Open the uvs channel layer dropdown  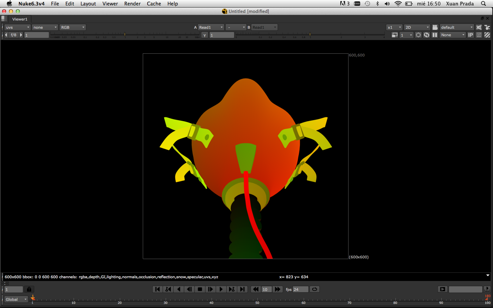click(17, 27)
